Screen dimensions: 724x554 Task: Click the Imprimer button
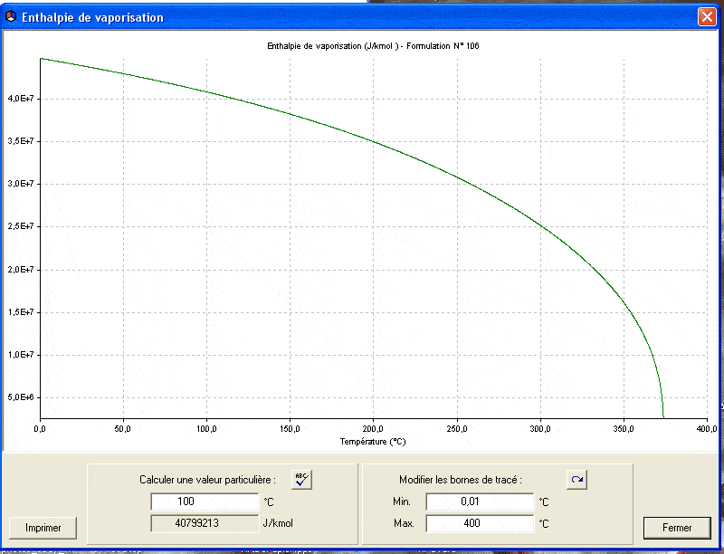click(43, 528)
